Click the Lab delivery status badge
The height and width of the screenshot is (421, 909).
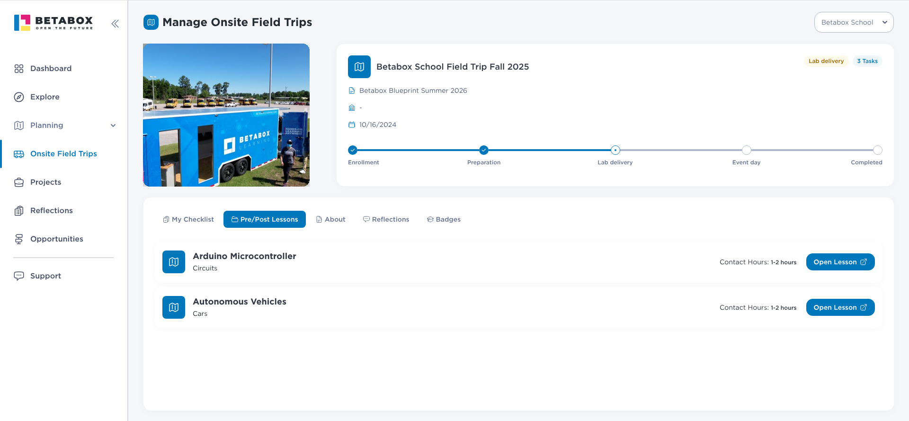(x=826, y=61)
